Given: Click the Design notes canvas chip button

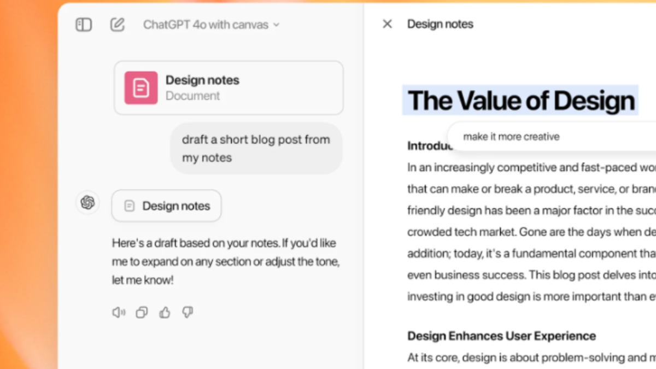Looking at the screenshot, I should 166,206.
